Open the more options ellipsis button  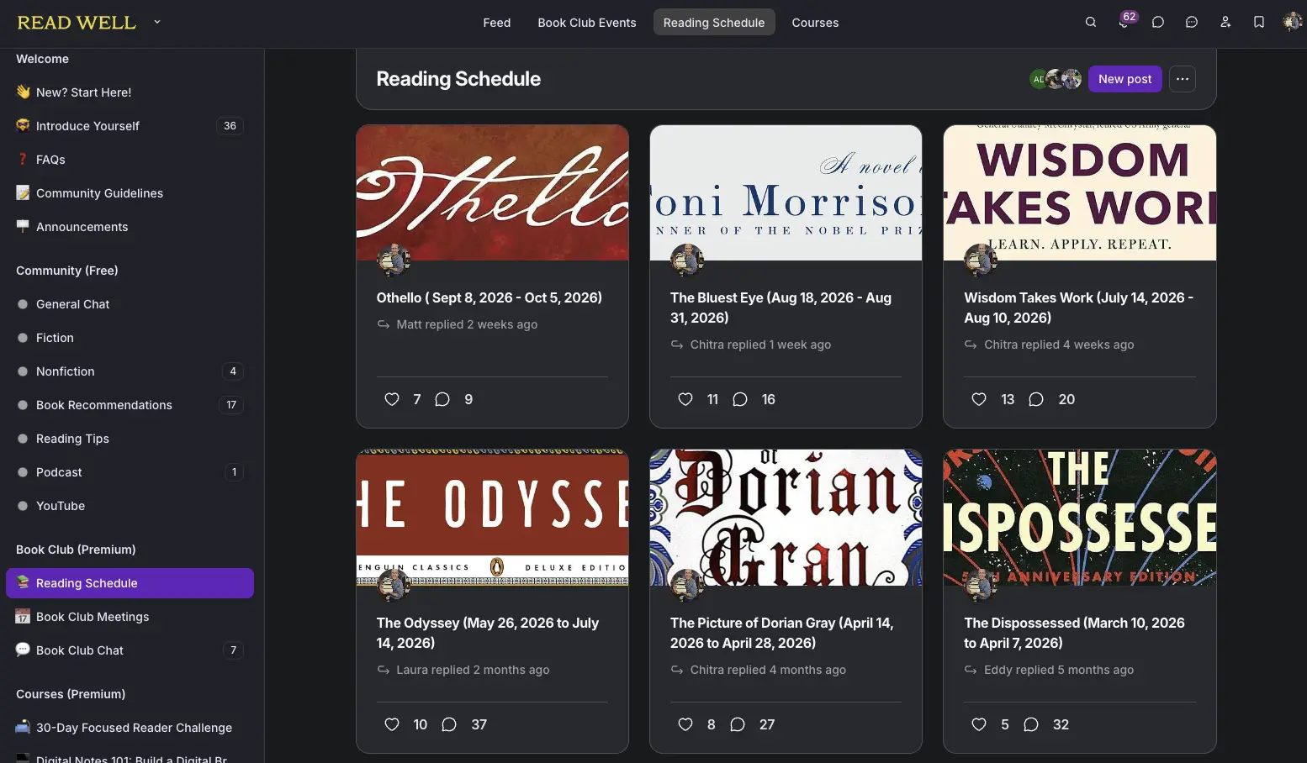(x=1183, y=79)
